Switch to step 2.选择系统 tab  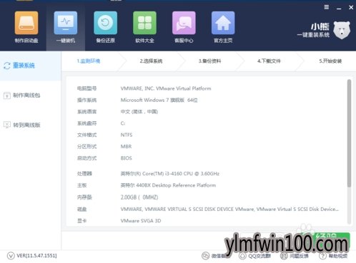tap(151, 61)
